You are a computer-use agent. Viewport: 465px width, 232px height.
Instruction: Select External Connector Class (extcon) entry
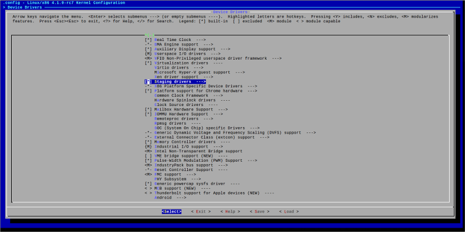pyautogui.click(x=204, y=137)
